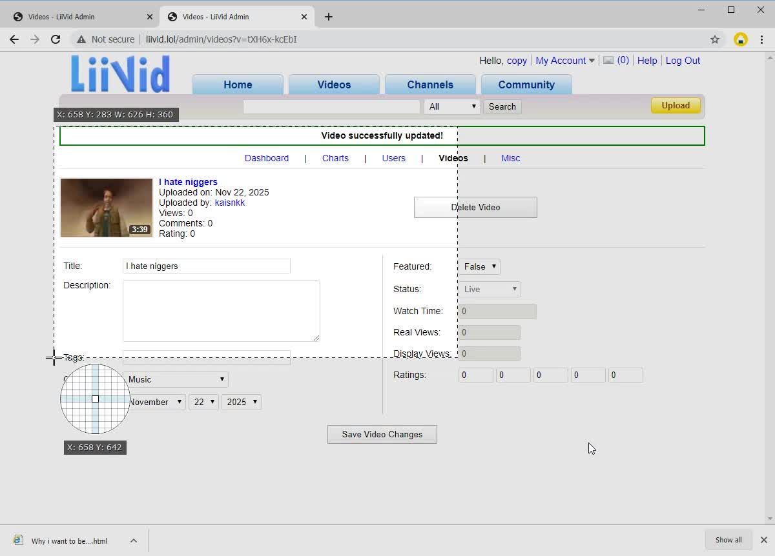Open the All search filter dropdown
Viewport: 775px width, 556px height.
pyautogui.click(x=451, y=106)
